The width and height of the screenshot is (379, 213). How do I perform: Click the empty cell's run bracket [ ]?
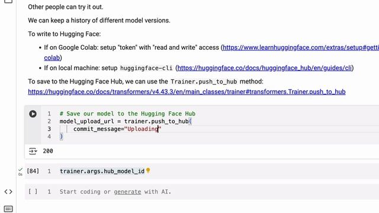coord(33,192)
